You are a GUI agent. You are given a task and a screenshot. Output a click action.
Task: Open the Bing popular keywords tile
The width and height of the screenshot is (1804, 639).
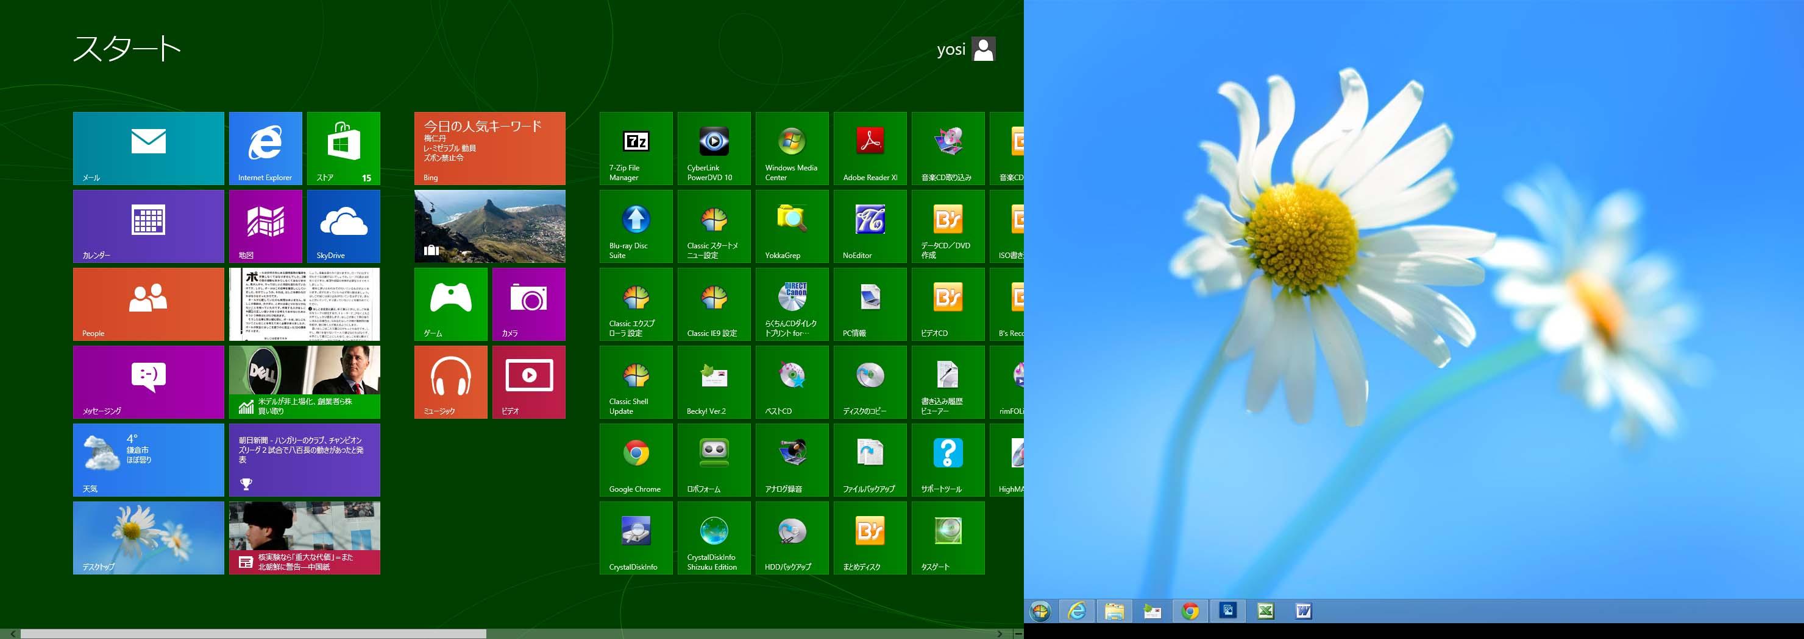(x=489, y=148)
